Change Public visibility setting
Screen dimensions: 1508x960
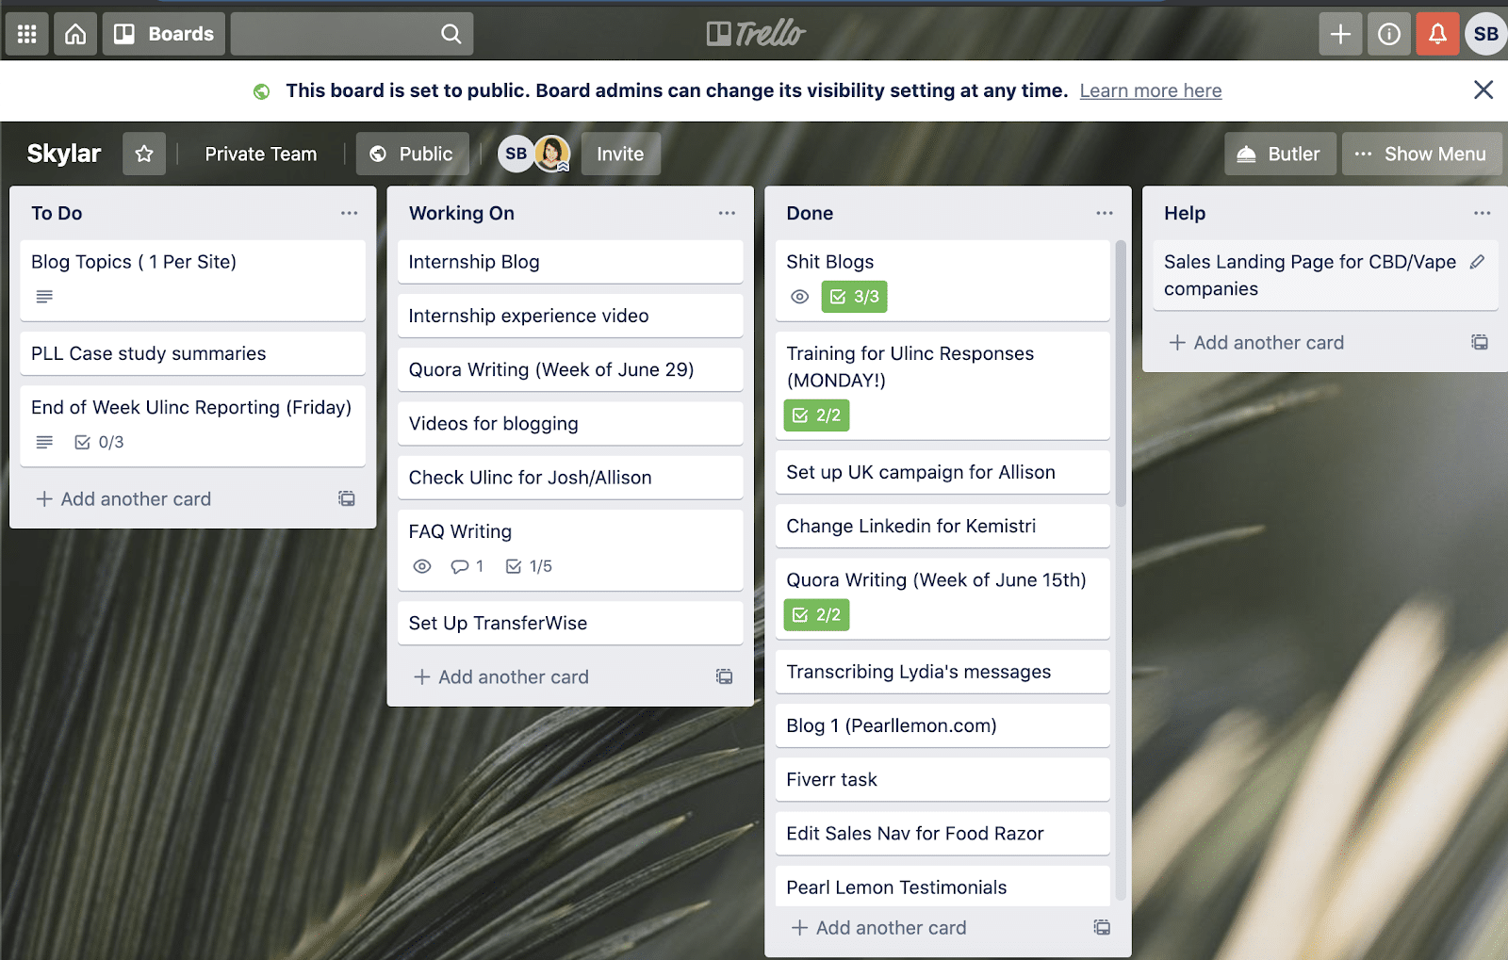click(x=412, y=154)
